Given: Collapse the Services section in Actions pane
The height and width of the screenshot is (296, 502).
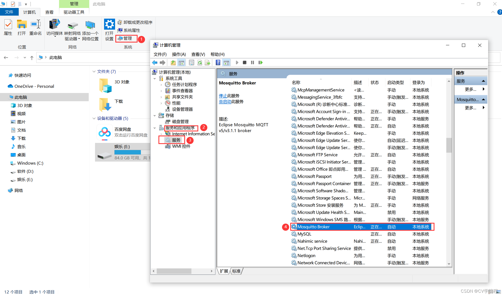Looking at the screenshot, I should [x=483, y=81].
